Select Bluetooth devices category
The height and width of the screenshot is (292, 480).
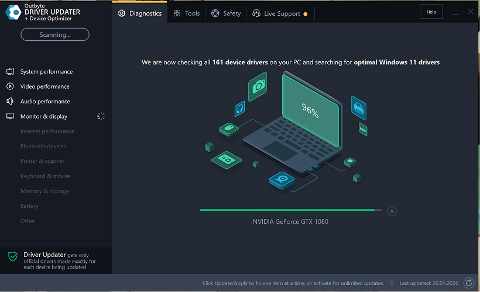[x=43, y=147]
